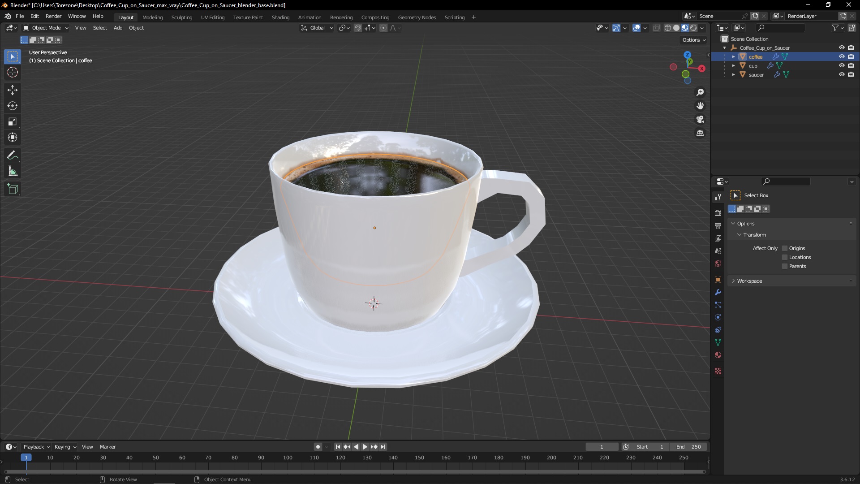Open Texture properties checker icon
860x484 pixels.
(x=718, y=371)
